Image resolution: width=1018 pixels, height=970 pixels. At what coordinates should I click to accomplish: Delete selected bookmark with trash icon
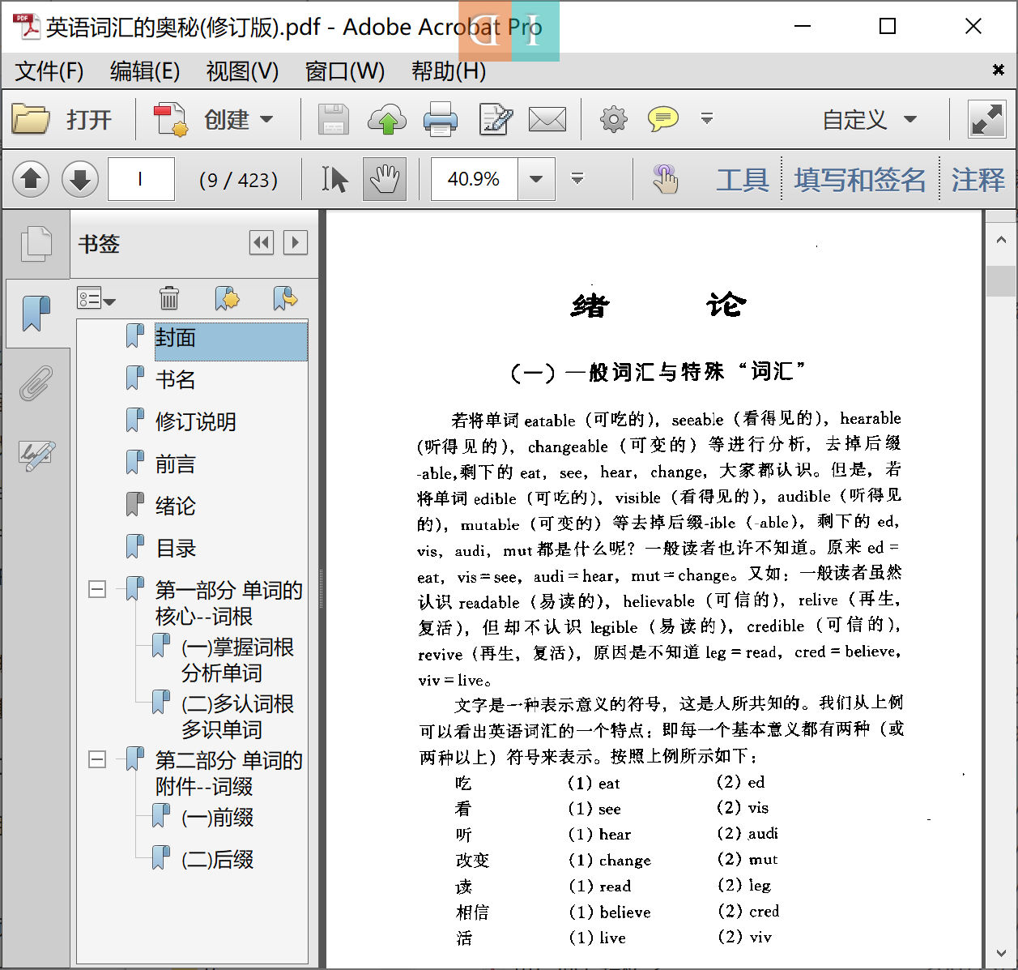click(x=168, y=298)
